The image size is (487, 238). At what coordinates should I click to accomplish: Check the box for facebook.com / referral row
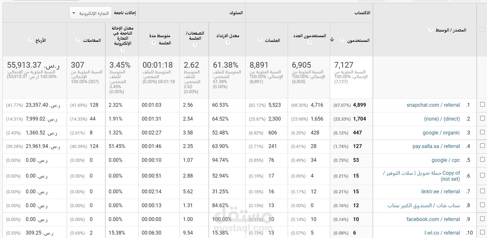[482, 219]
